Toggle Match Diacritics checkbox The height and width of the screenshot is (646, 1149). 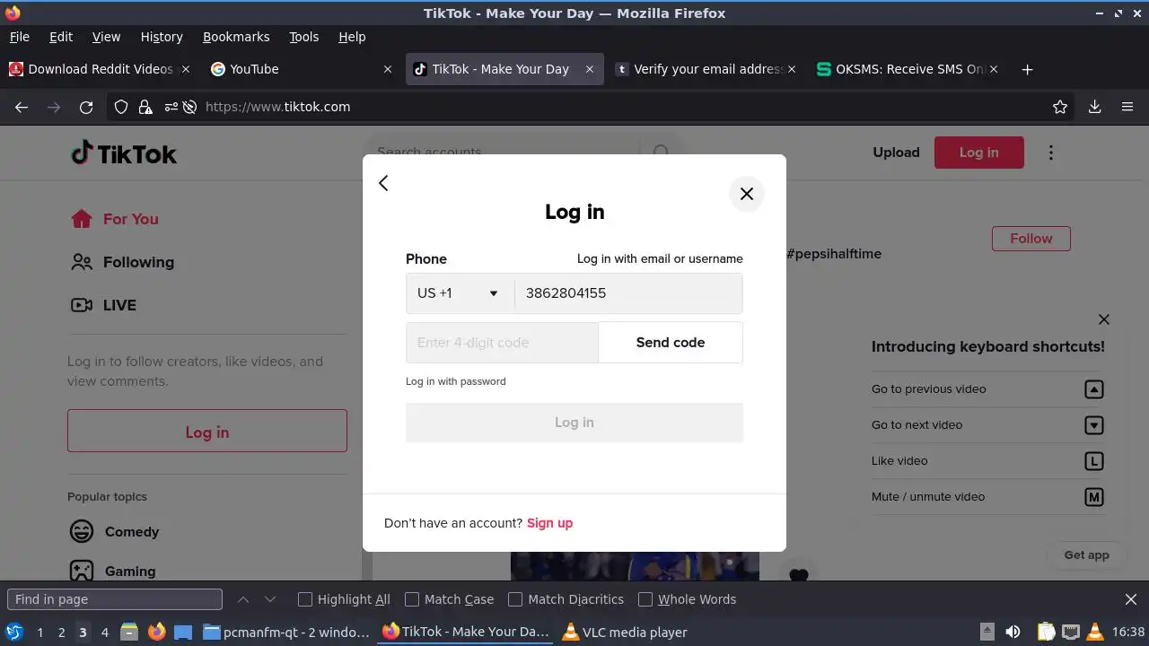tap(515, 599)
